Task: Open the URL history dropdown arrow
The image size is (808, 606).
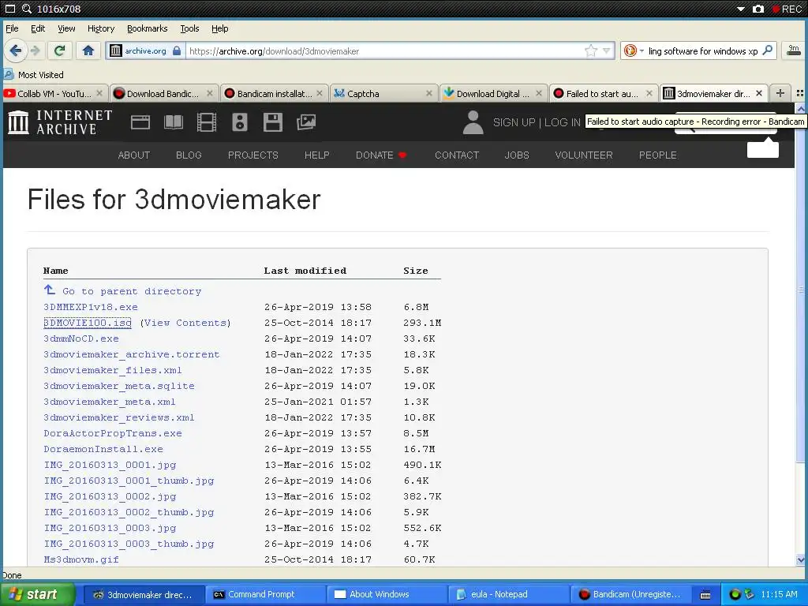Action: [607, 50]
